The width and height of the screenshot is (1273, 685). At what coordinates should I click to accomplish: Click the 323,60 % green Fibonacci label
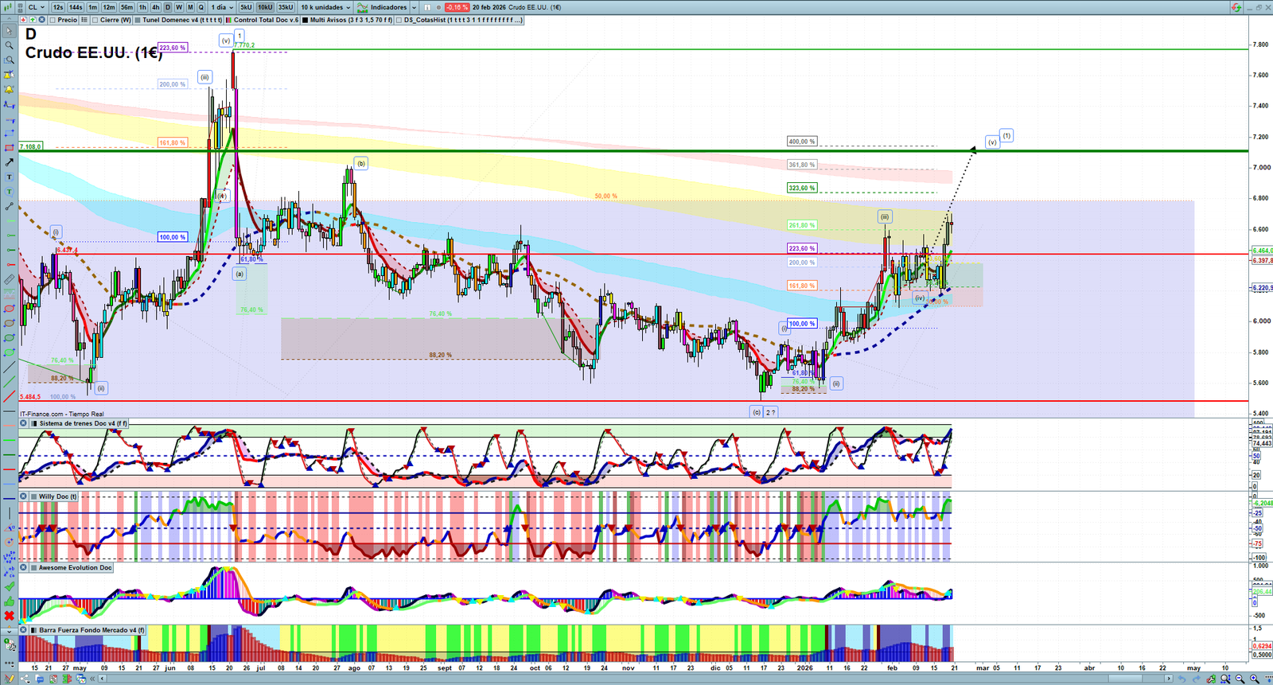tap(802, 189)
